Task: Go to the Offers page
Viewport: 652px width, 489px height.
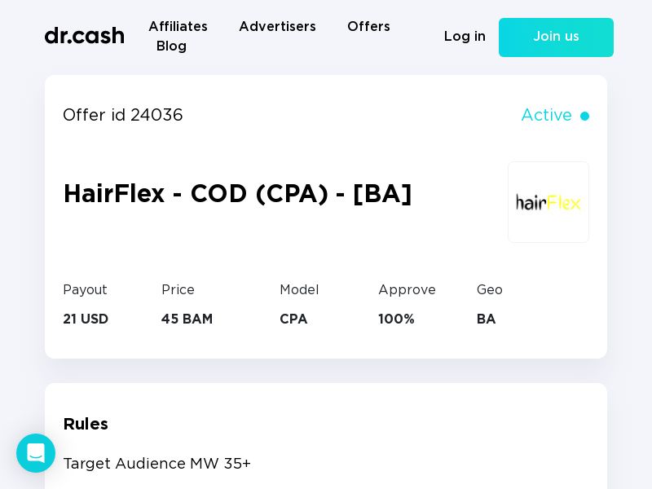Action: point(369,27)
